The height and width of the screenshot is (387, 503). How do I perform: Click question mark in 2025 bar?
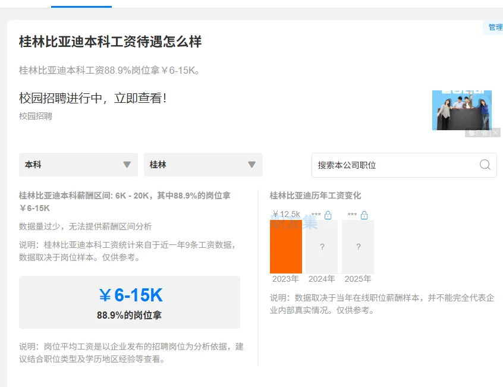click(x=358, y=247)
